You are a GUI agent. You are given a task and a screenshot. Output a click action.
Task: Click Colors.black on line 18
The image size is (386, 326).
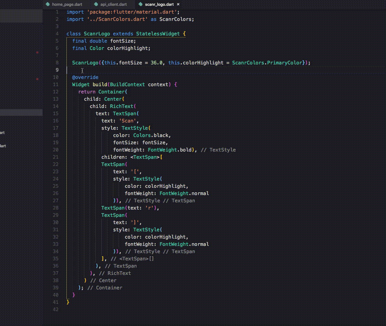151,135
